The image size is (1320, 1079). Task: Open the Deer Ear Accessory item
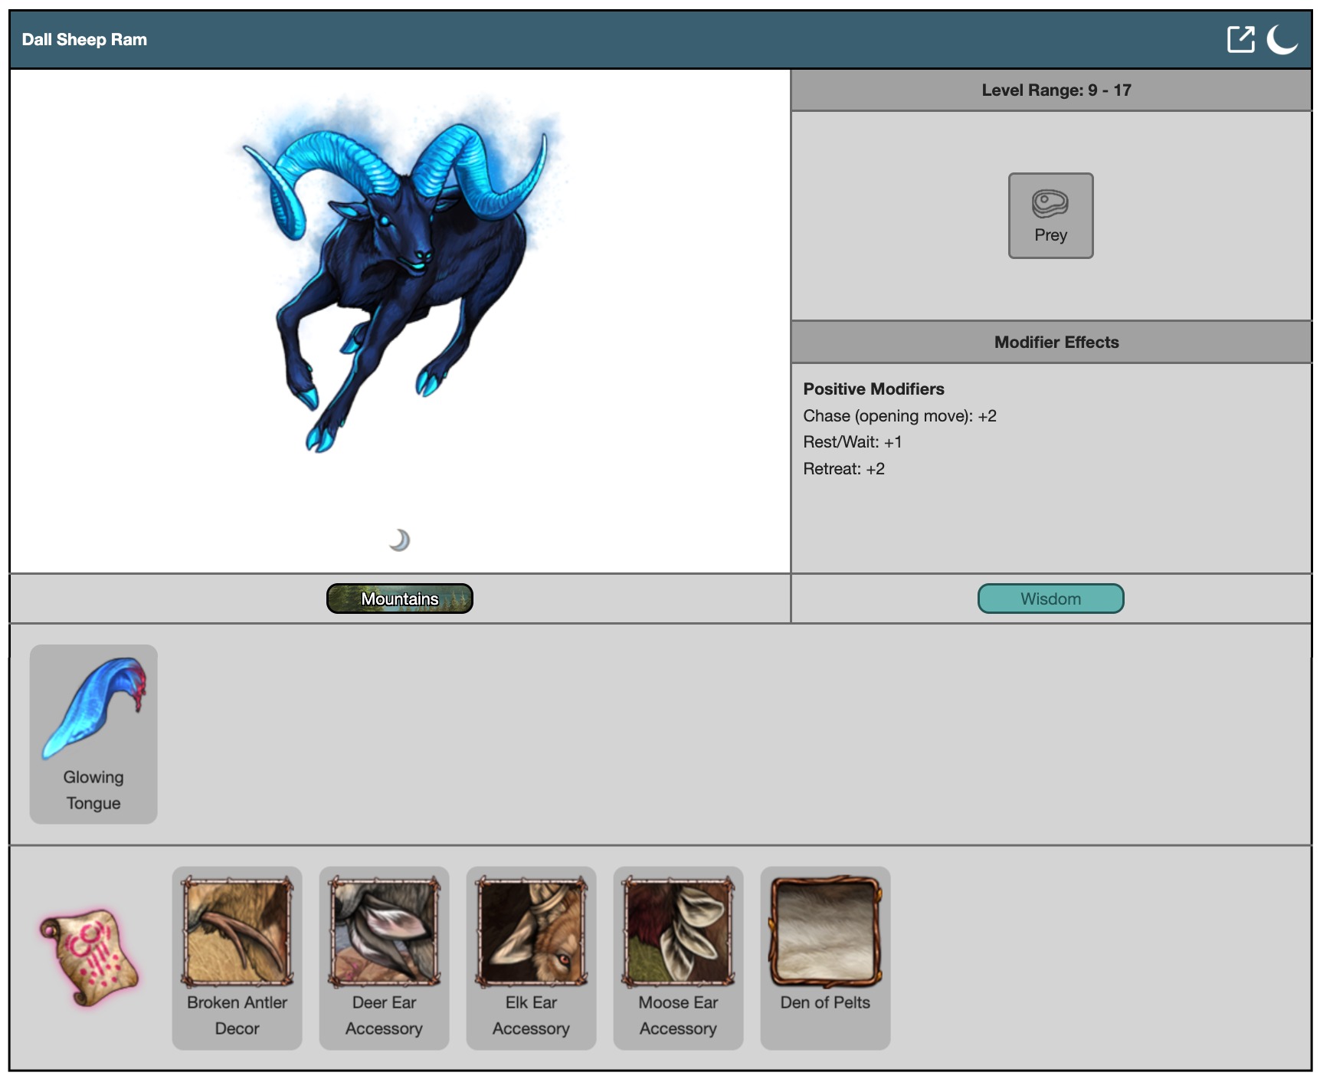tap(384, 957)
